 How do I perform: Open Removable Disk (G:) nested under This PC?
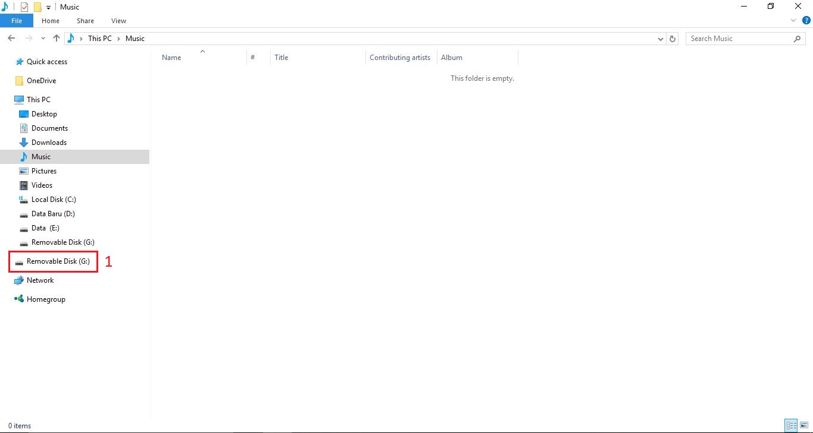click(63, 242)
